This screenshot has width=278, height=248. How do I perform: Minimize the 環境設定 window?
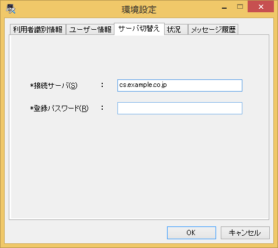[x=224, y=8]
